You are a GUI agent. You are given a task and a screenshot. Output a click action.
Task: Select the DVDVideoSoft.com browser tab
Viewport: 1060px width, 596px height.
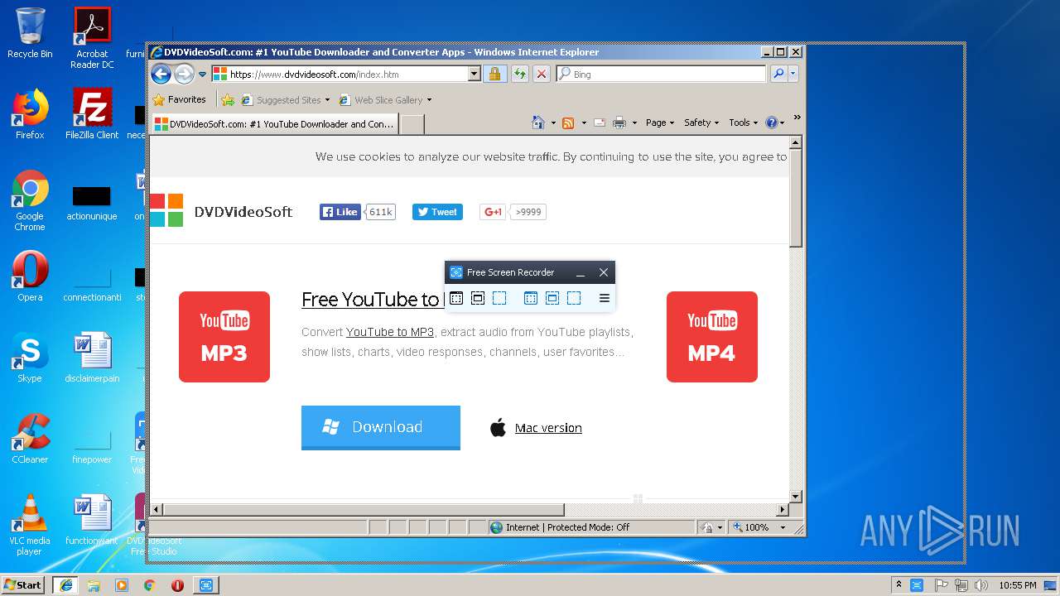pos(274,124)
